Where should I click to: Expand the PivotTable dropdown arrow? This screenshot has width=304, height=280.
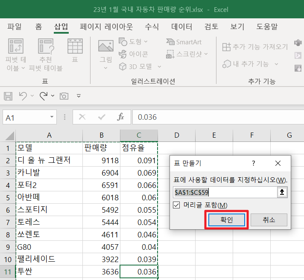coord(23,68)
